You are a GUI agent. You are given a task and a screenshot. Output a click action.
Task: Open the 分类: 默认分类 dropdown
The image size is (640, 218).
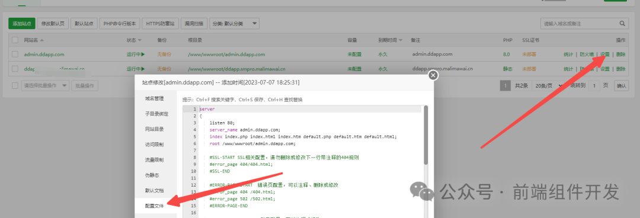(x=235, y=24)
